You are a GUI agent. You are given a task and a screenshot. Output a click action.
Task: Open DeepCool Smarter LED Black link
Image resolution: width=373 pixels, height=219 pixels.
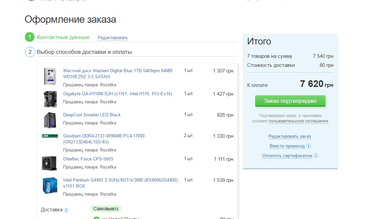pos(92,115)
